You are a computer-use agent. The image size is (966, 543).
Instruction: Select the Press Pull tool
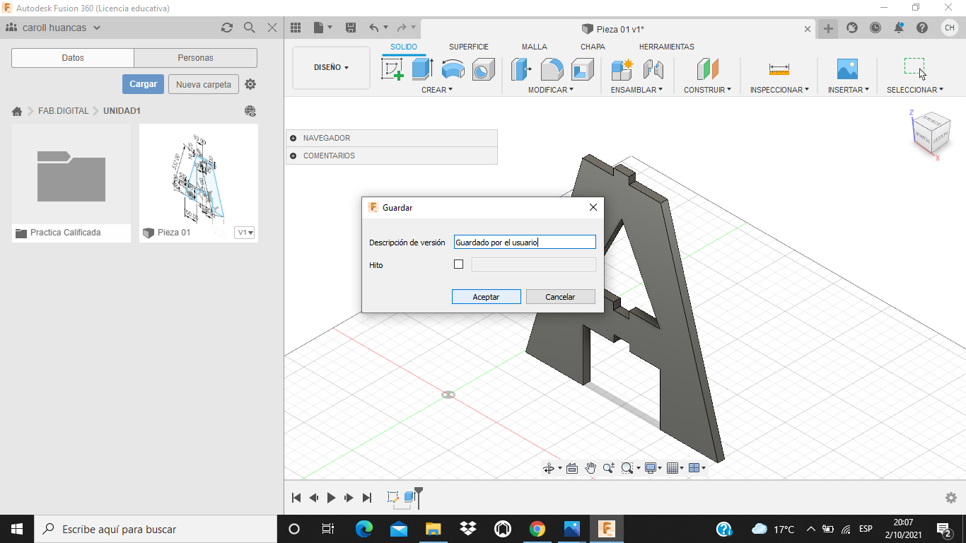tap(522, 69)
